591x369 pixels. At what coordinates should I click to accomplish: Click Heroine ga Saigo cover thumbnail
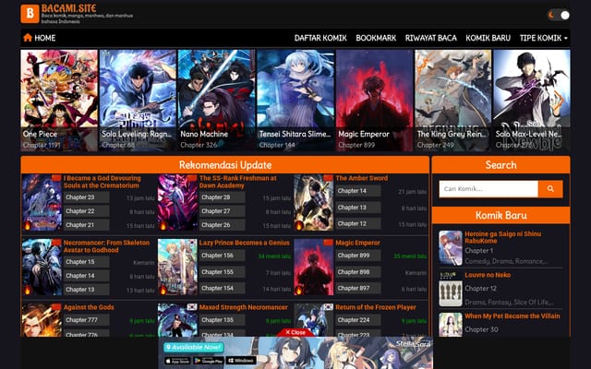[451, 248]
